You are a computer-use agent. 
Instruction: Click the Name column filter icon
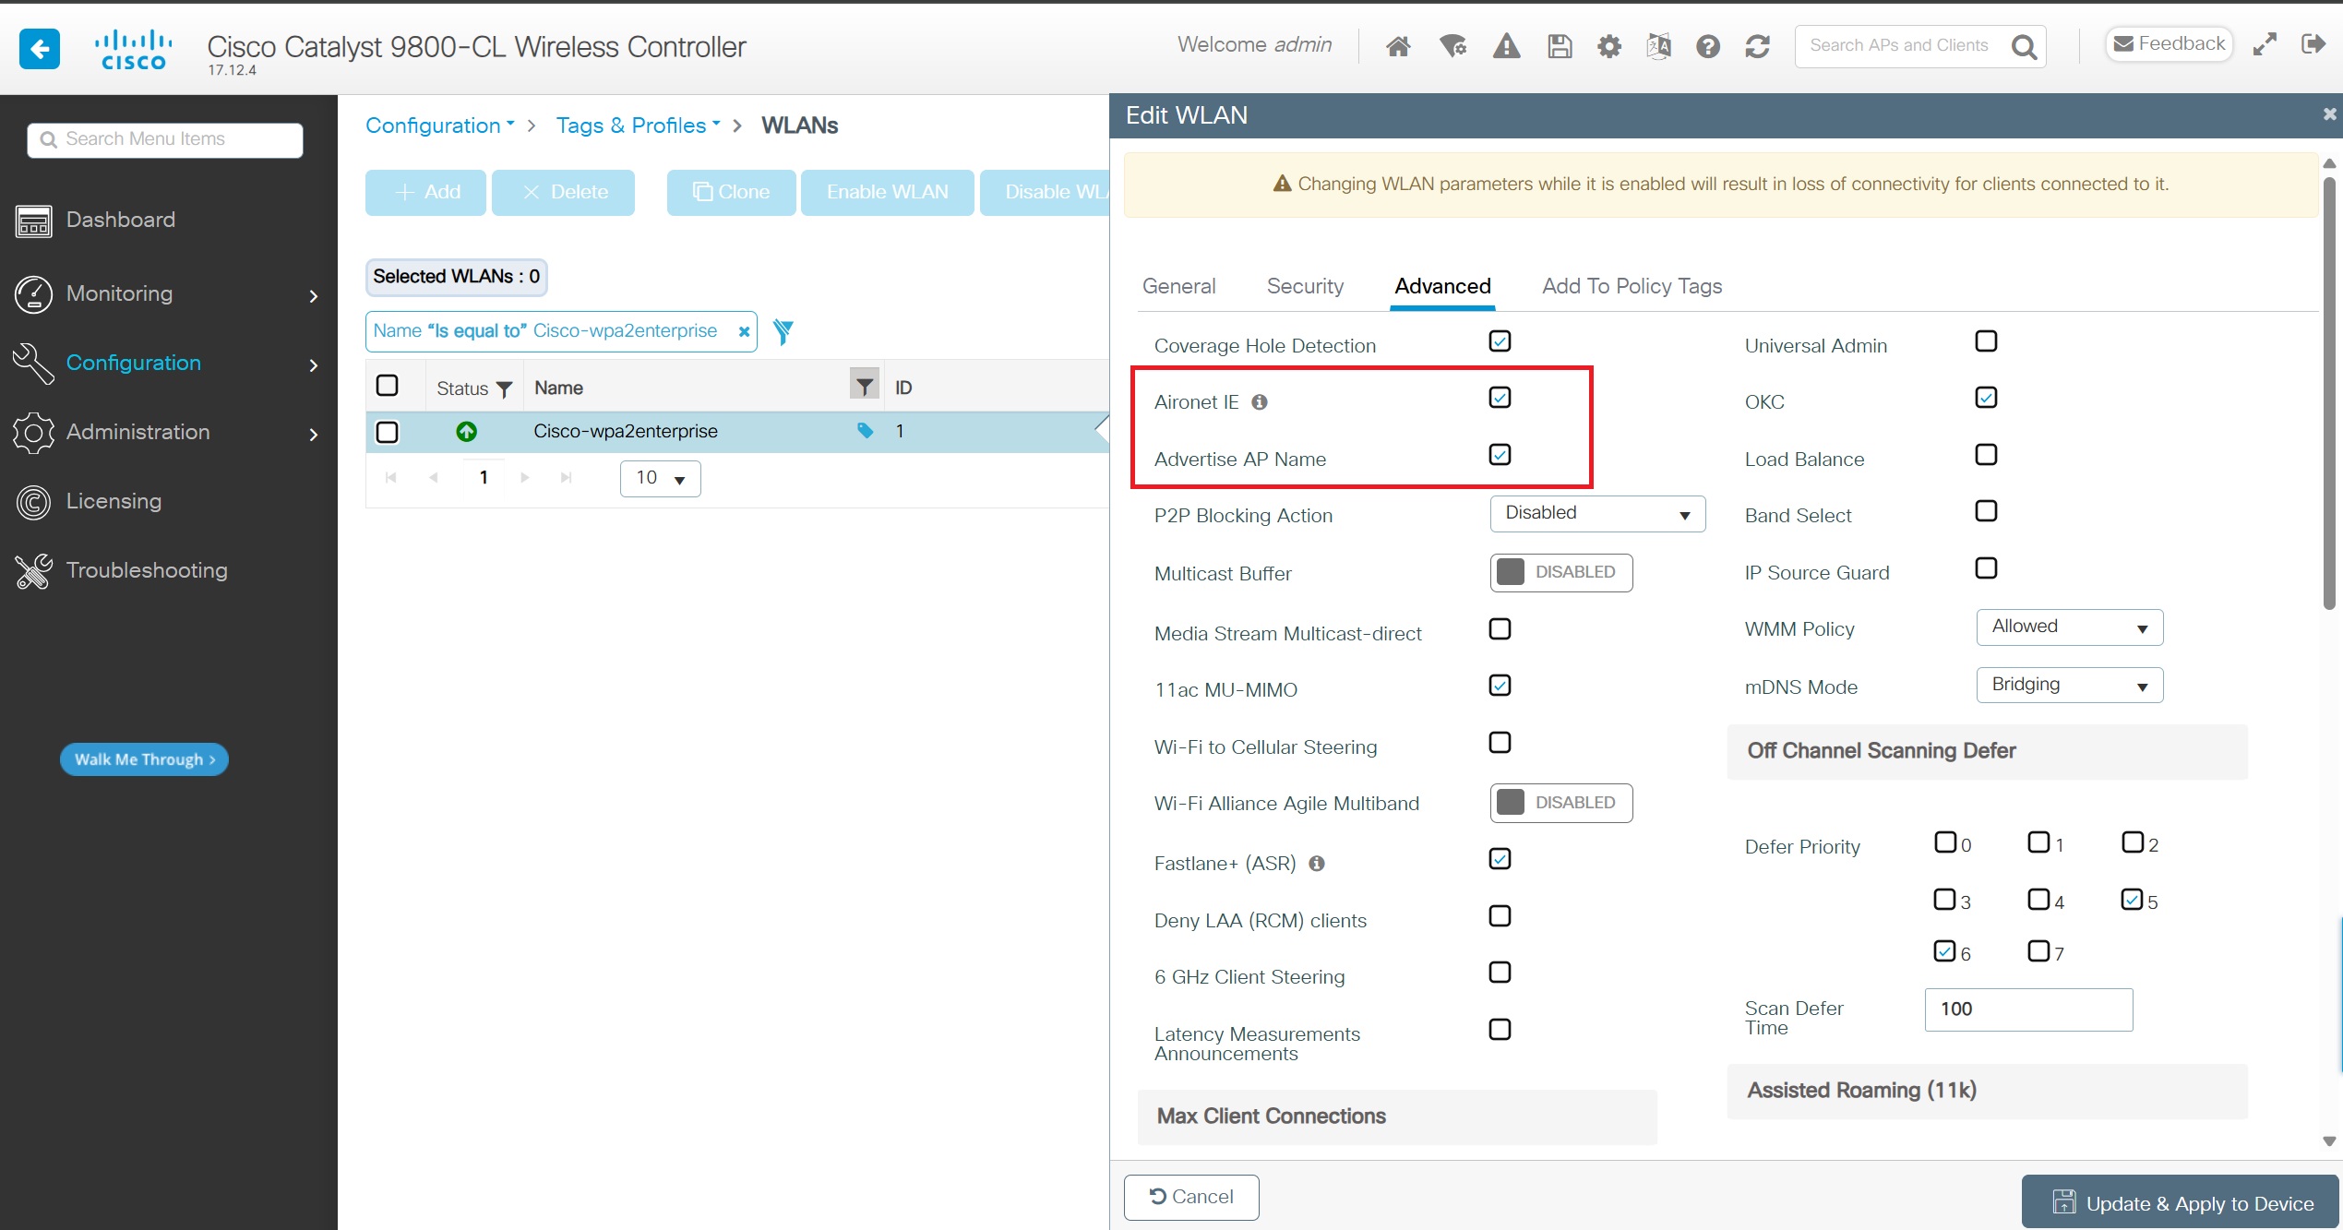point(864,385)
